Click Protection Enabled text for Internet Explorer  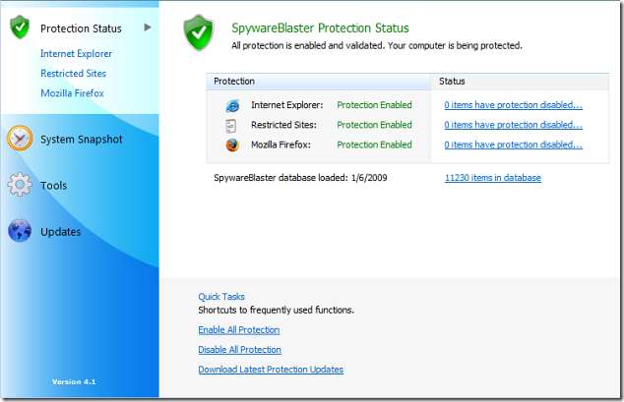(x=374, y=105)
